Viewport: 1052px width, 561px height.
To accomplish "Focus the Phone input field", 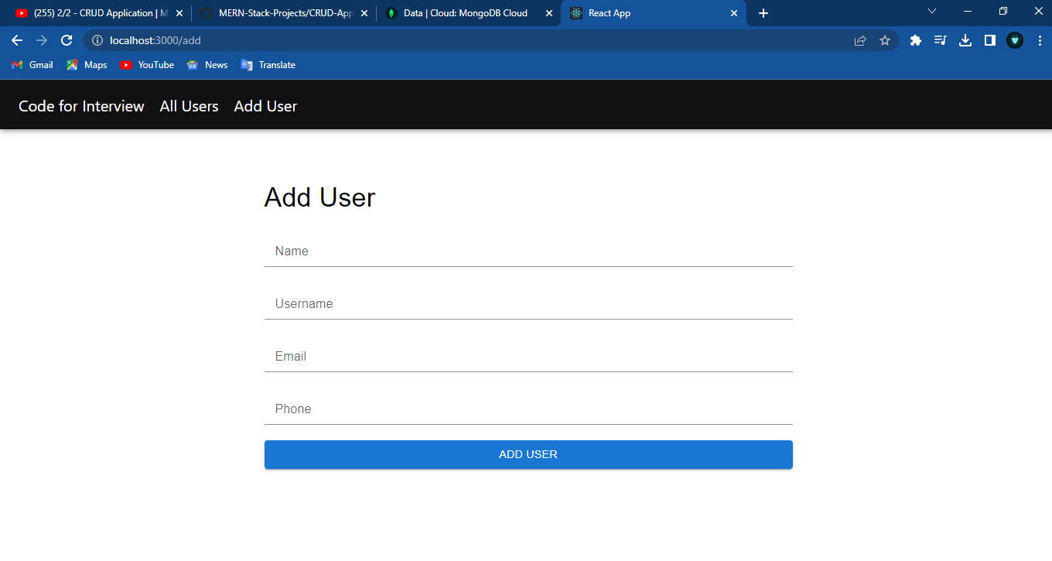I will 528,409.
